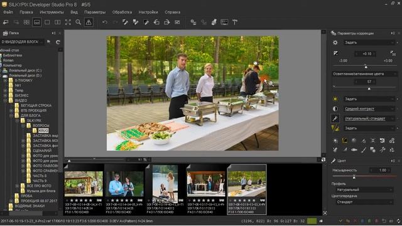
Task: Open the tone curve sub-control icon
Action: (x=345, y=141)
